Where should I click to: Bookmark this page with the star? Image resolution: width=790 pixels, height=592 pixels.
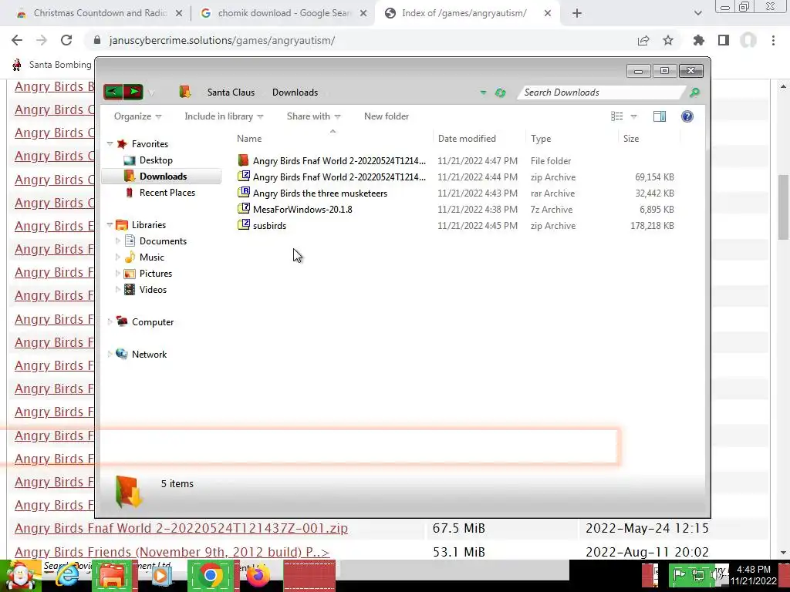point(668,40)
